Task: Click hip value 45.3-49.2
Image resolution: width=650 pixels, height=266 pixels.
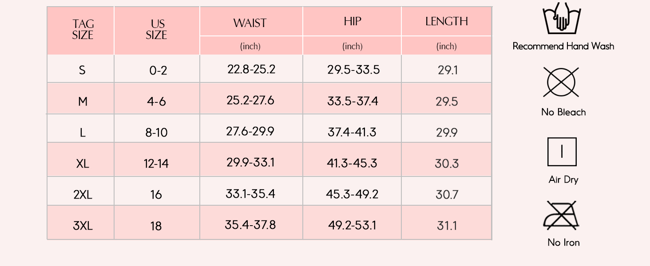Action: tap(353, 194)
